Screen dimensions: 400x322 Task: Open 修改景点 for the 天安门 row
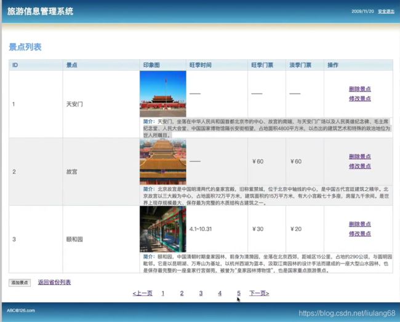pos(360,98)
